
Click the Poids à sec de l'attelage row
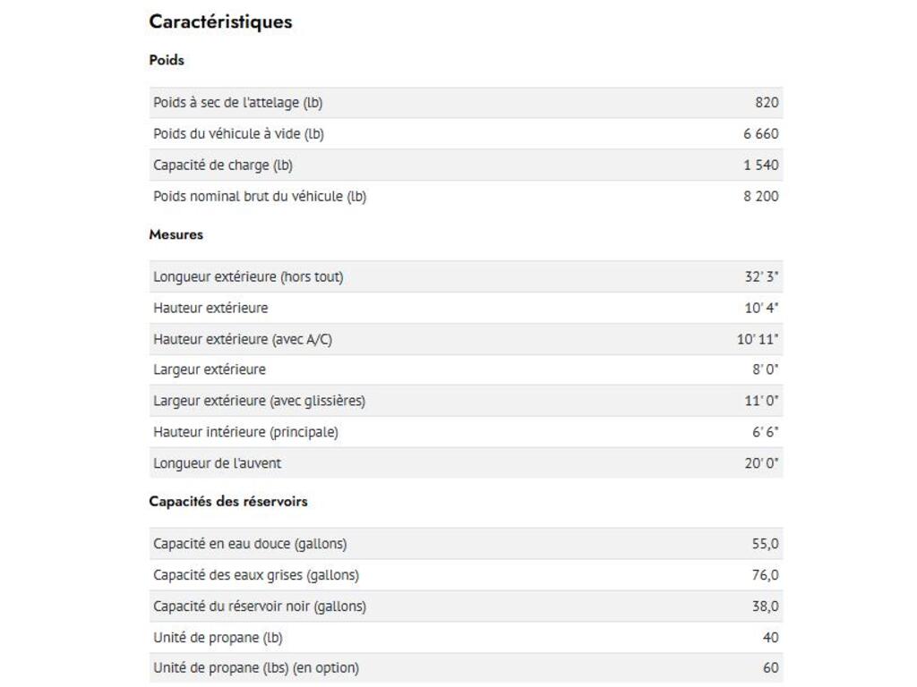tap(466, 103)
